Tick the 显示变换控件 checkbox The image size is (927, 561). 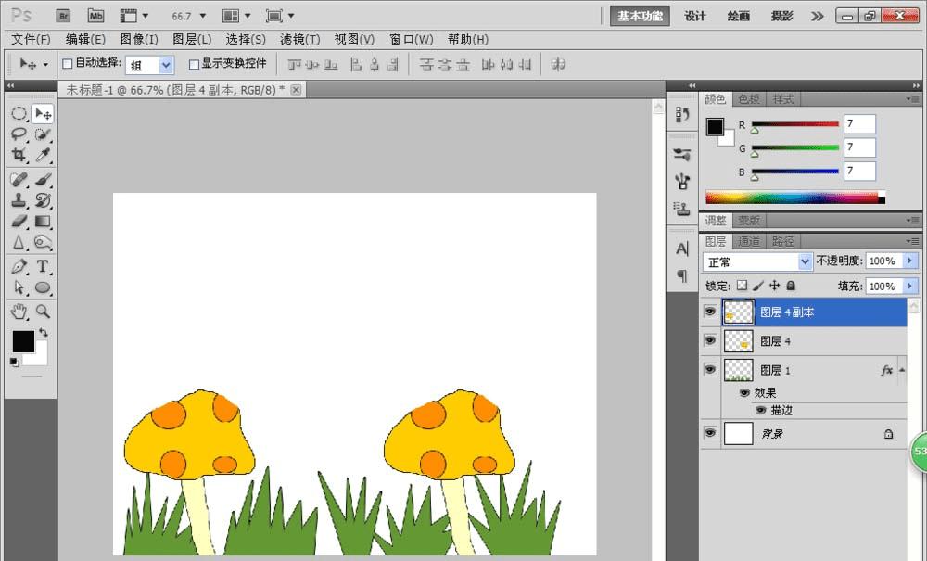(194, 64)
